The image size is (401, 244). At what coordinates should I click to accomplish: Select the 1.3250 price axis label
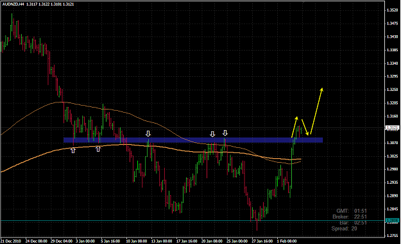click(392, 90)
